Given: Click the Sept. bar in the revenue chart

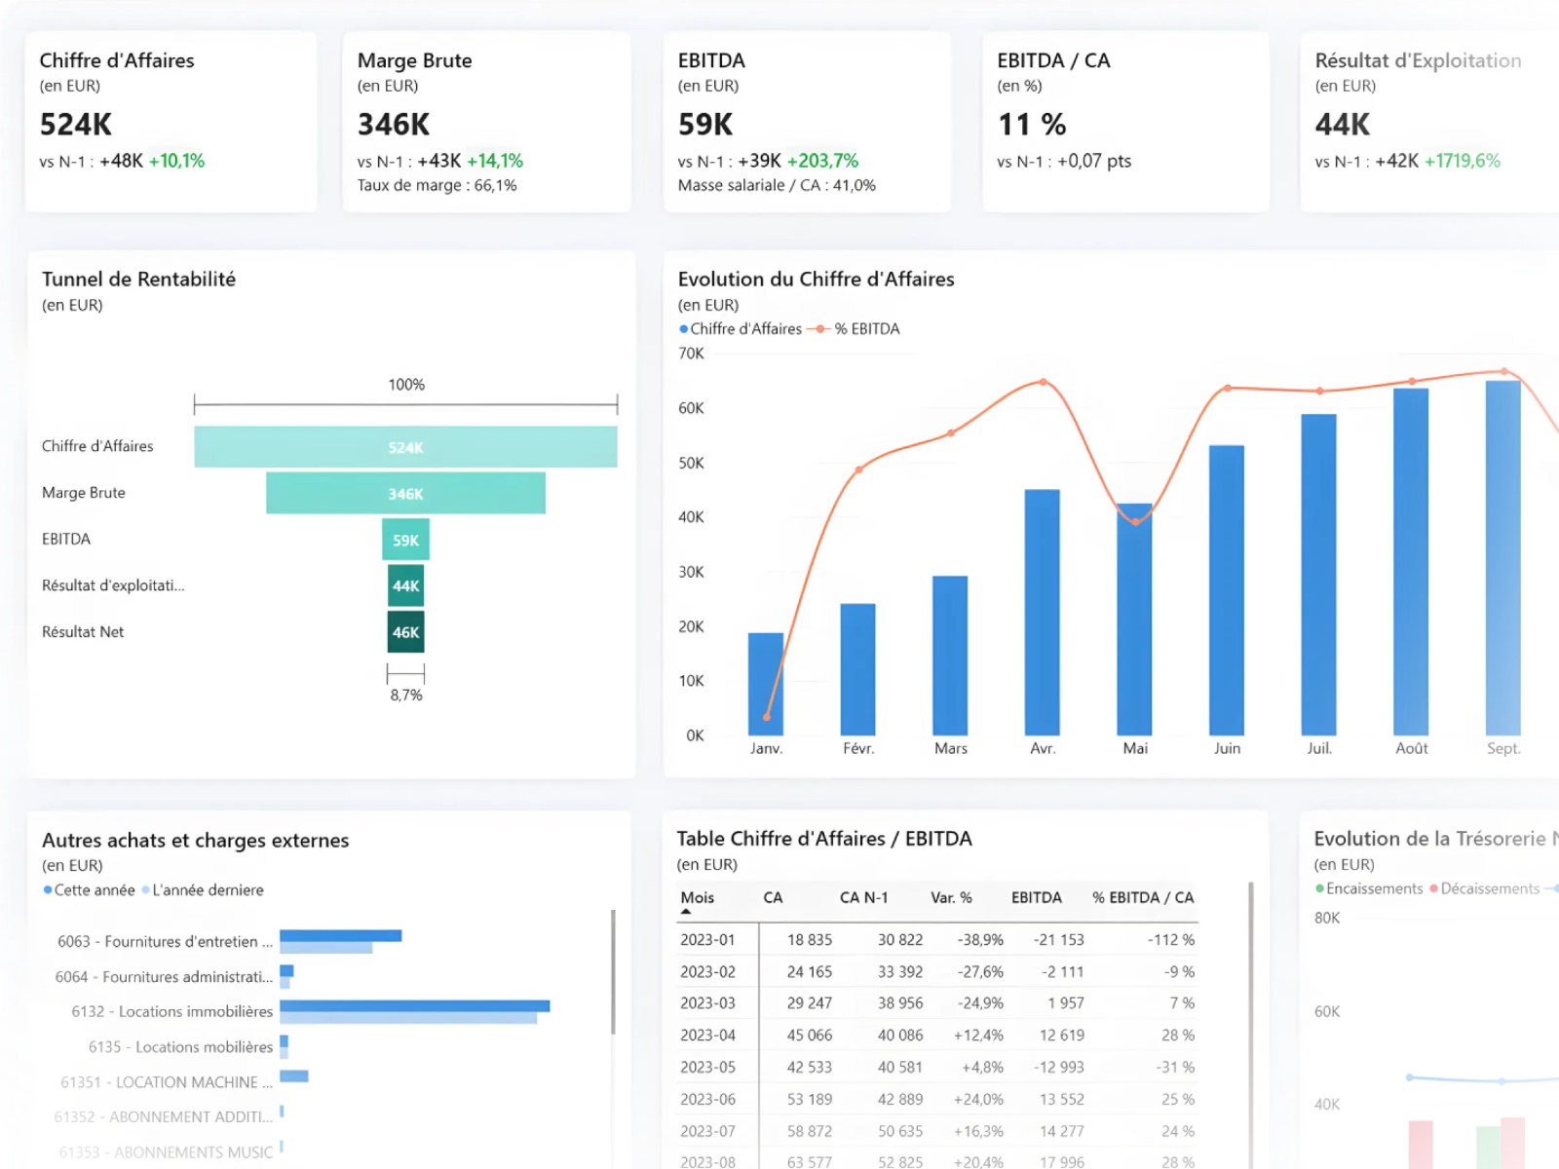Looking at the screenshot, I should tap(1503, 558).
